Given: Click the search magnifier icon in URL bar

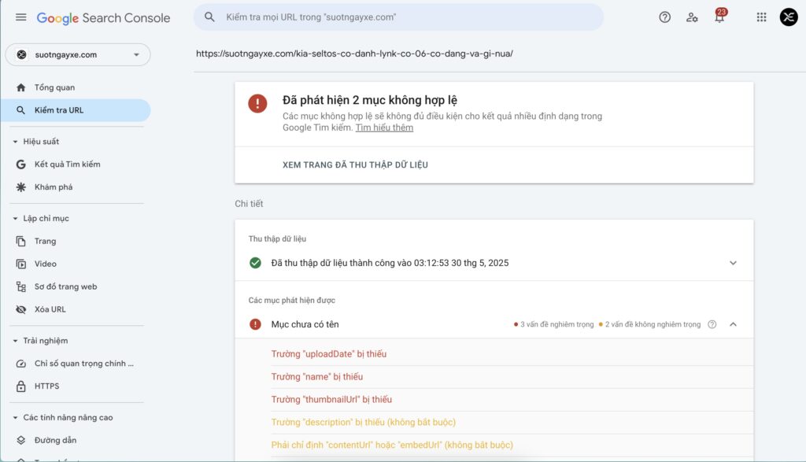Looking at the screenshot, I should (209, 17).
